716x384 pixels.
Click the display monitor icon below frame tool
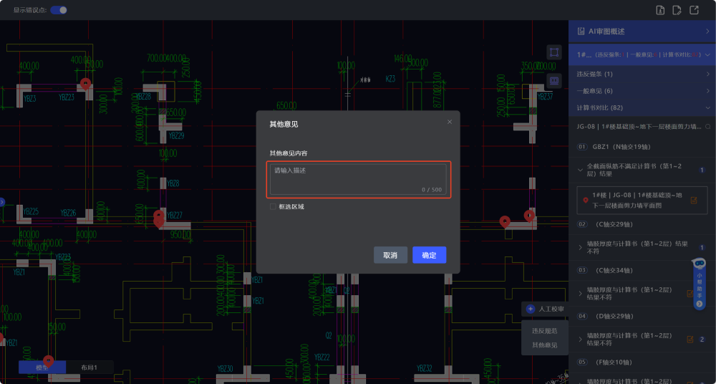553,80
